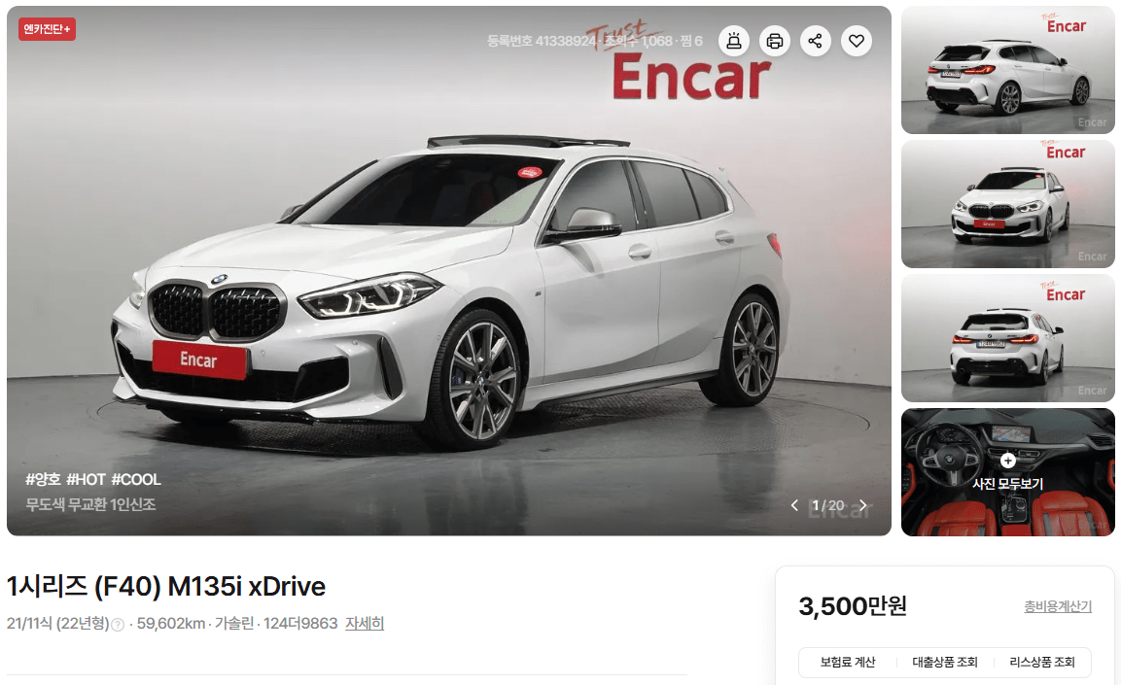Click the plus icon on interior thumbnail
Screen dimensions: 1121x685
[x=1008, y=461]
